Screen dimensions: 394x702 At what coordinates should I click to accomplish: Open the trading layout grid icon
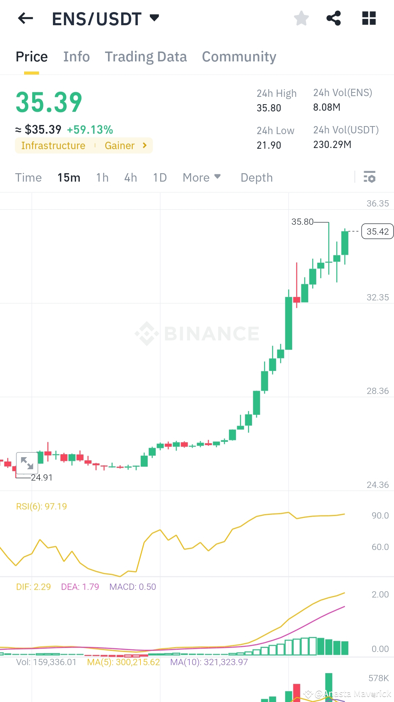coord(369,17)
